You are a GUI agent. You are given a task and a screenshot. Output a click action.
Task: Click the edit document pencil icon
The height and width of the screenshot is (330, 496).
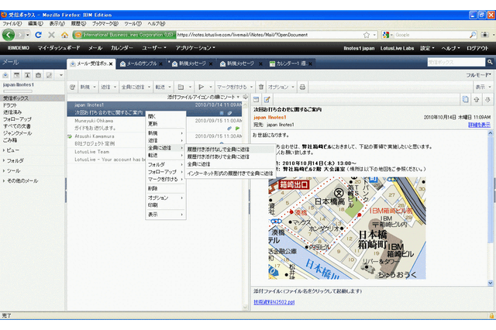point(267,100)
